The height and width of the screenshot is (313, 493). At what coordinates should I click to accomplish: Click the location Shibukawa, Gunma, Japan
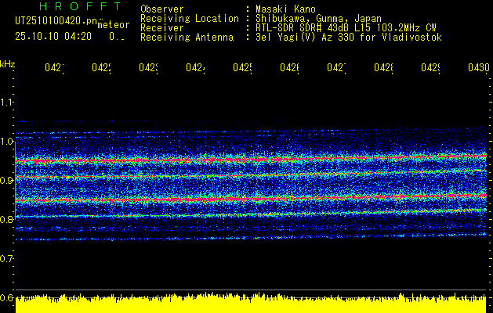click(318, 19)
